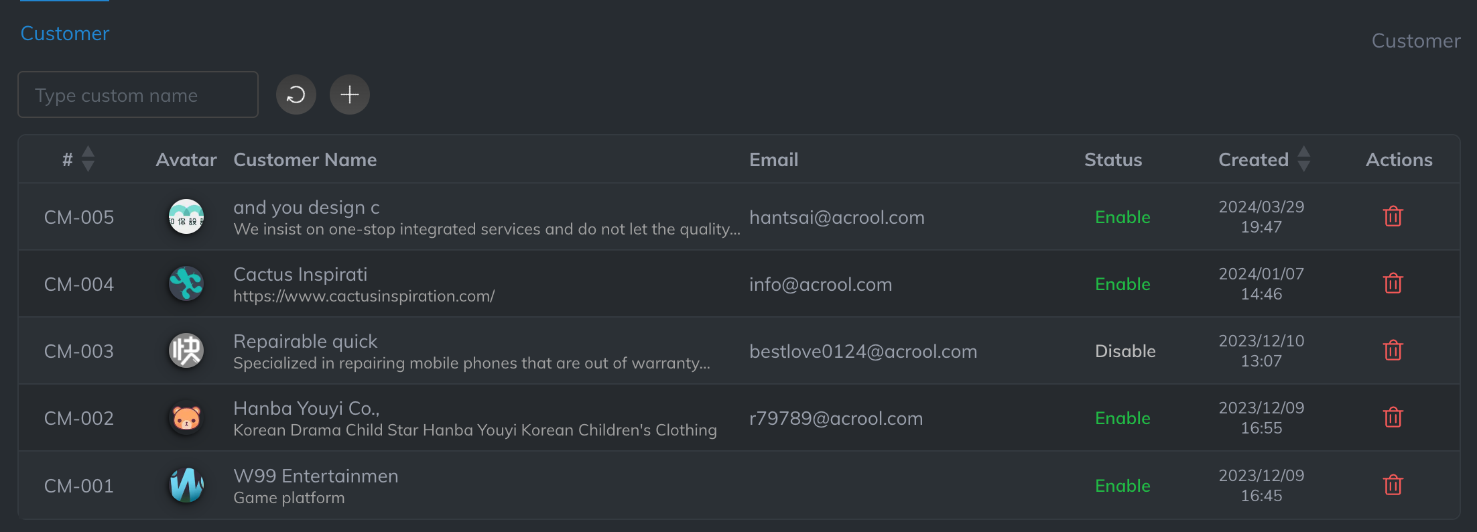The height and width of the screenshot is (532, 1477).
Task: Open the Cactus Inspirati customer name
Action: (x=300, y=275)
